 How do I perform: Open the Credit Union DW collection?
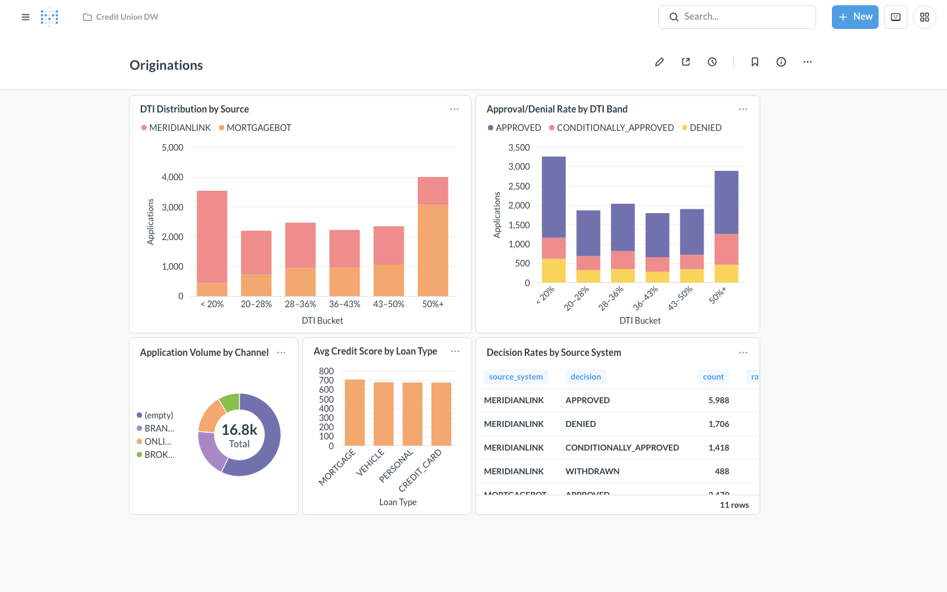[120, 17]
